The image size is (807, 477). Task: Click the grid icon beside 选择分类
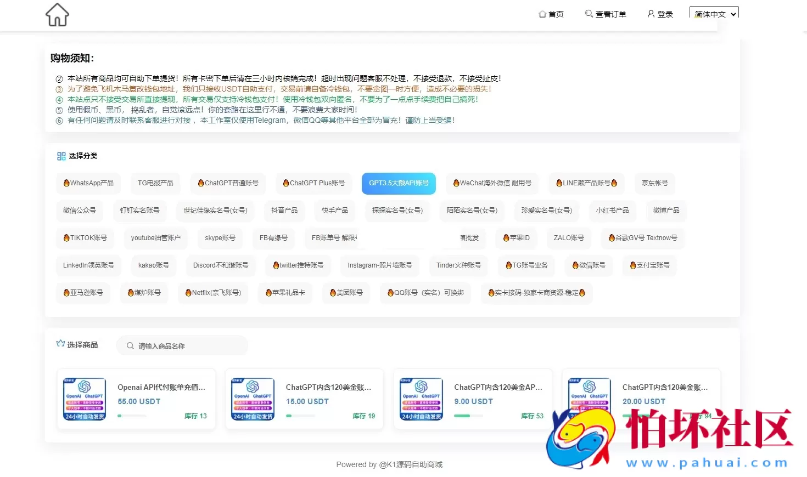61,156
